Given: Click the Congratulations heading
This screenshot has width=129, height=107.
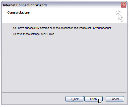Looking at the screenshot, I should tap(19, 13).
